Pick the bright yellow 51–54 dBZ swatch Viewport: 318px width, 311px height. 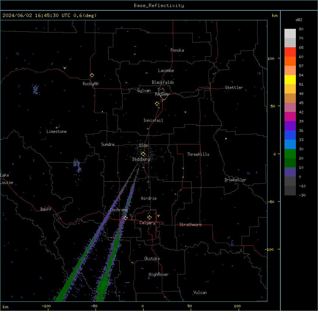tap(290, 79)
